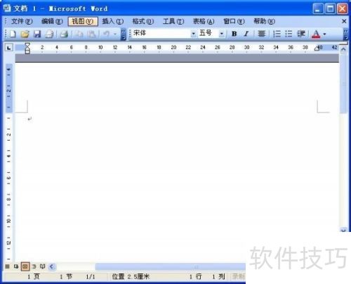Viewport: 351px width, 284px height.
Task: Click the Copy toolbar icon
Action: 79,34
